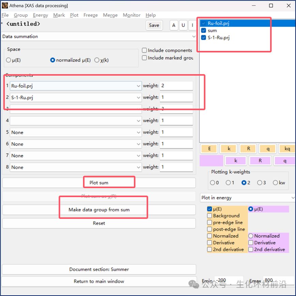The width and height of the screenshot is (296, 296).
Task: Click the orange kq plot button
Action: 287,149
